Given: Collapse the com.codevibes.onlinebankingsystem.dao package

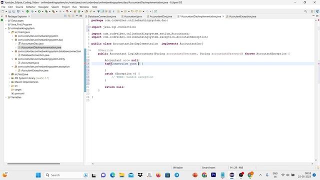Looking at the screenshot, I should (12, 40).
